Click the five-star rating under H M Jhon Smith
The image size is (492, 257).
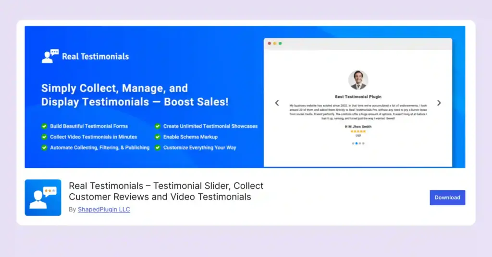point(358,131)
